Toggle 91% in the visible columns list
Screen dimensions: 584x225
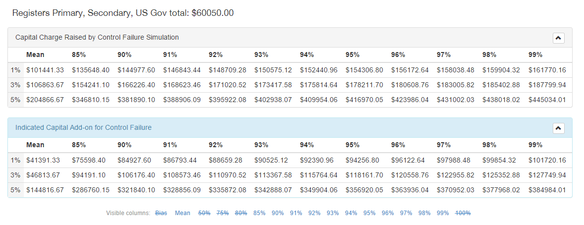[x=296, y=213]
